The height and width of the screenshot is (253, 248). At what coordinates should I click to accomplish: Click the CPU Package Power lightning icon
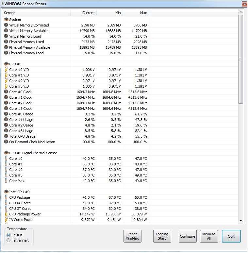(6, 214)
